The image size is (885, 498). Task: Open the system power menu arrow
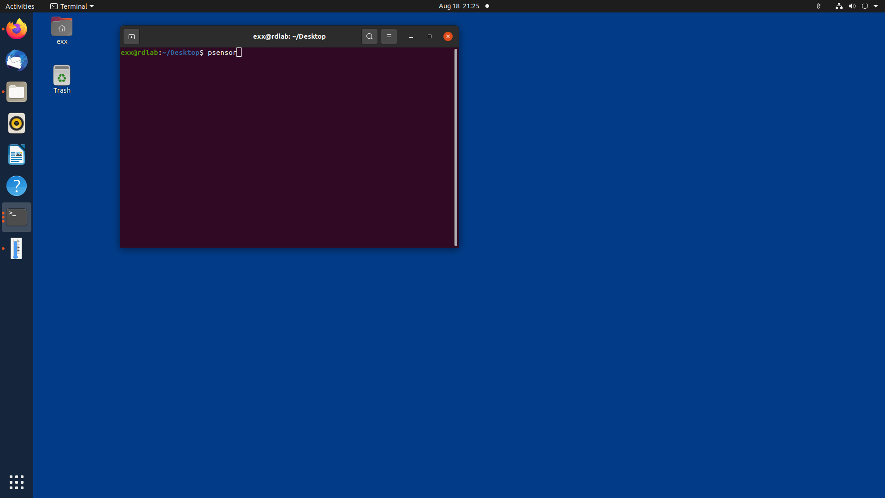point(876,6)
